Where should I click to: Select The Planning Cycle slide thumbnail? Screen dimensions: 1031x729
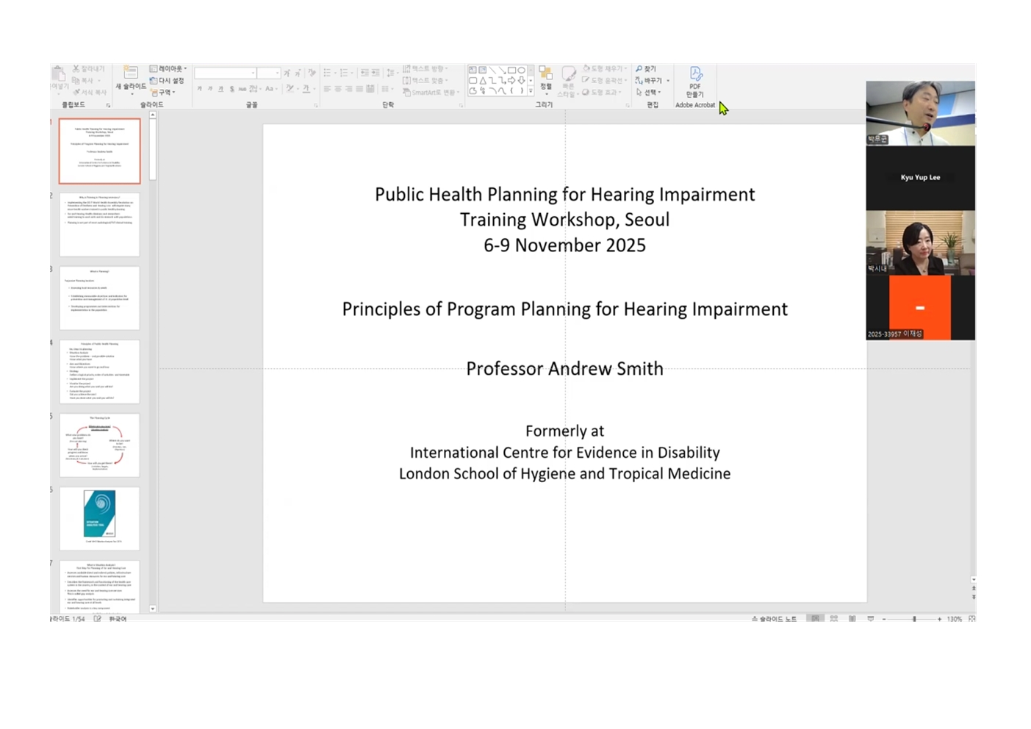[99, 445]
